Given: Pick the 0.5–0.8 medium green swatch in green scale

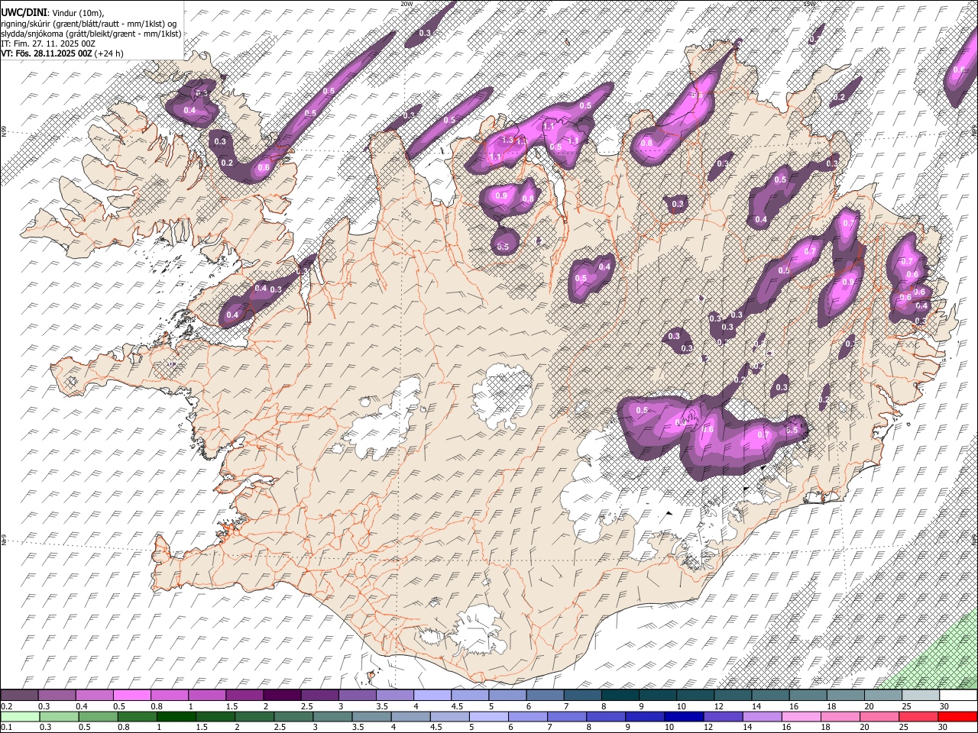Looking at the screenshot, I should point(99,716).
